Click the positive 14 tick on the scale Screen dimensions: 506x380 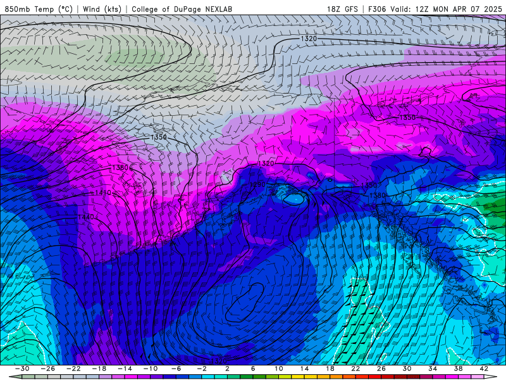click(304, 369)
